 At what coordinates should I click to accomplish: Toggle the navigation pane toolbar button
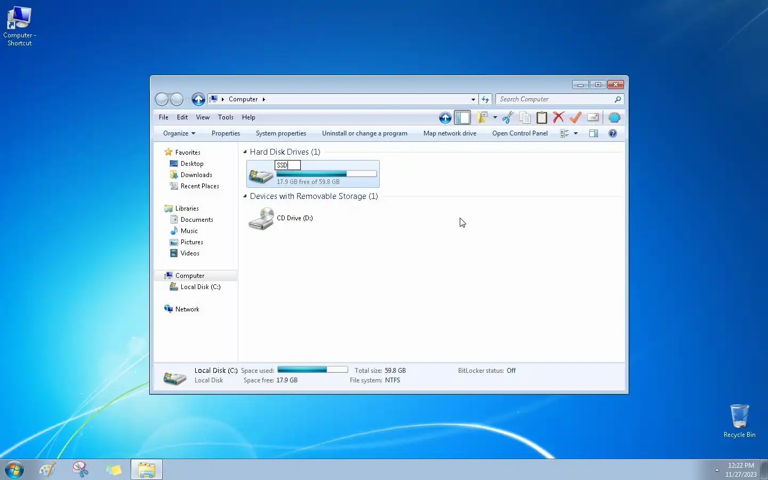click(x=462, y=117)
